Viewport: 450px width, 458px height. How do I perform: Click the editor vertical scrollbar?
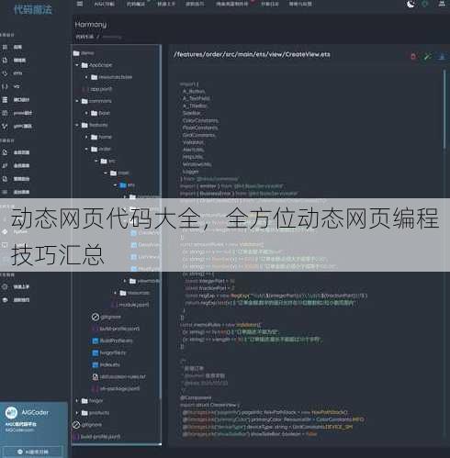[x=444, y=109]
